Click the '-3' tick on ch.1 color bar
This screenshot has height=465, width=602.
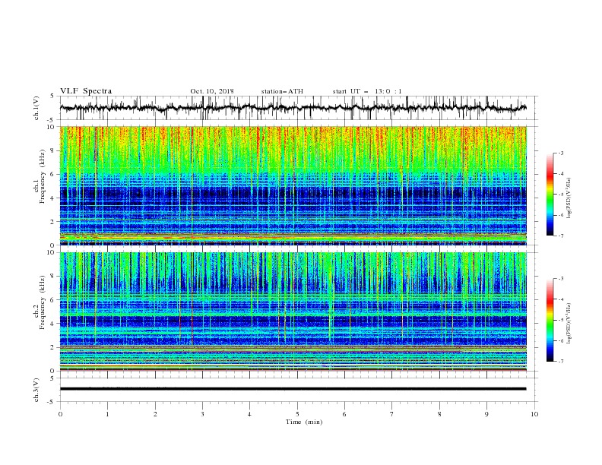(x=560, y=153)
